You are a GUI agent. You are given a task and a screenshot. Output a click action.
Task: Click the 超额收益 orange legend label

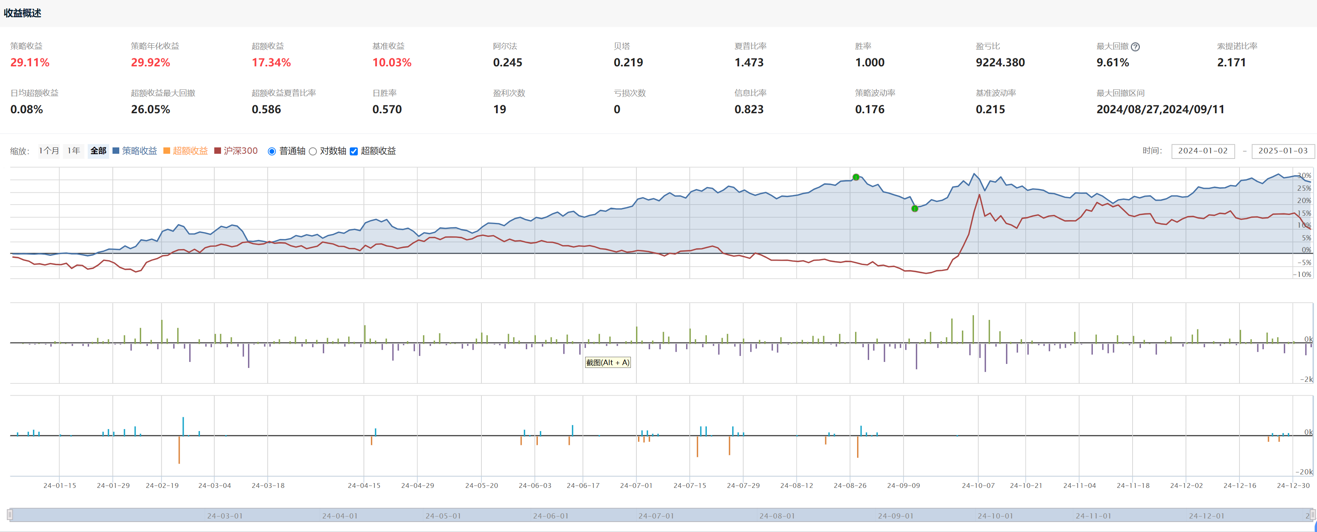(x=190, y=151)
